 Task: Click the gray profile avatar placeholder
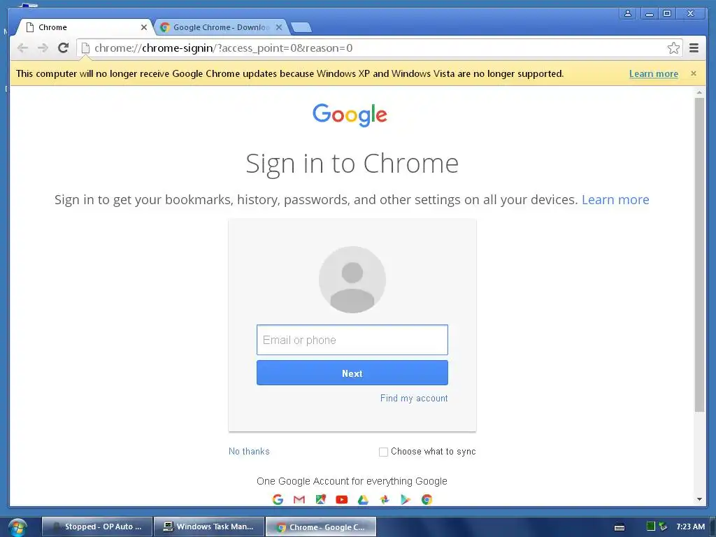pyautogui.click(x=352, y=280)
